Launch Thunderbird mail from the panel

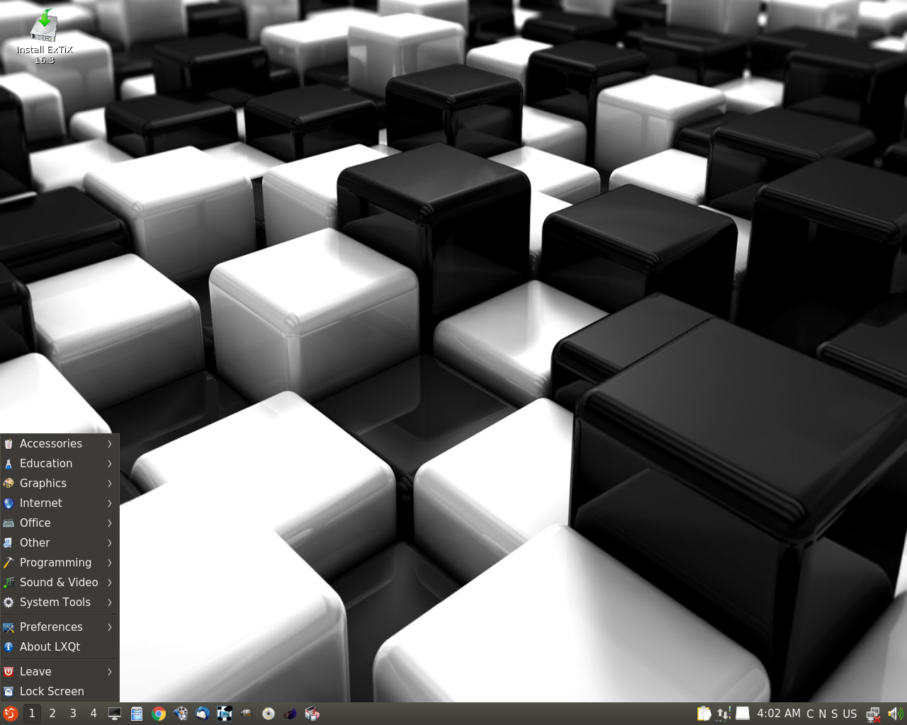203,714
